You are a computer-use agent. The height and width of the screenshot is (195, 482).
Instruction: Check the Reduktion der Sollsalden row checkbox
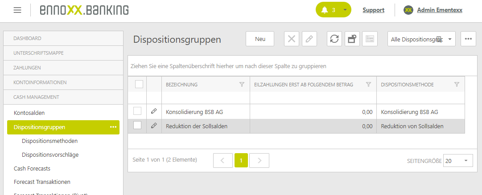tap(137, 126)
